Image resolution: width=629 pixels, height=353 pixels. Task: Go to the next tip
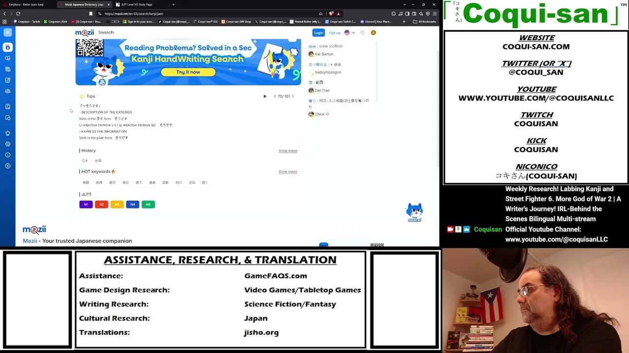293,97
